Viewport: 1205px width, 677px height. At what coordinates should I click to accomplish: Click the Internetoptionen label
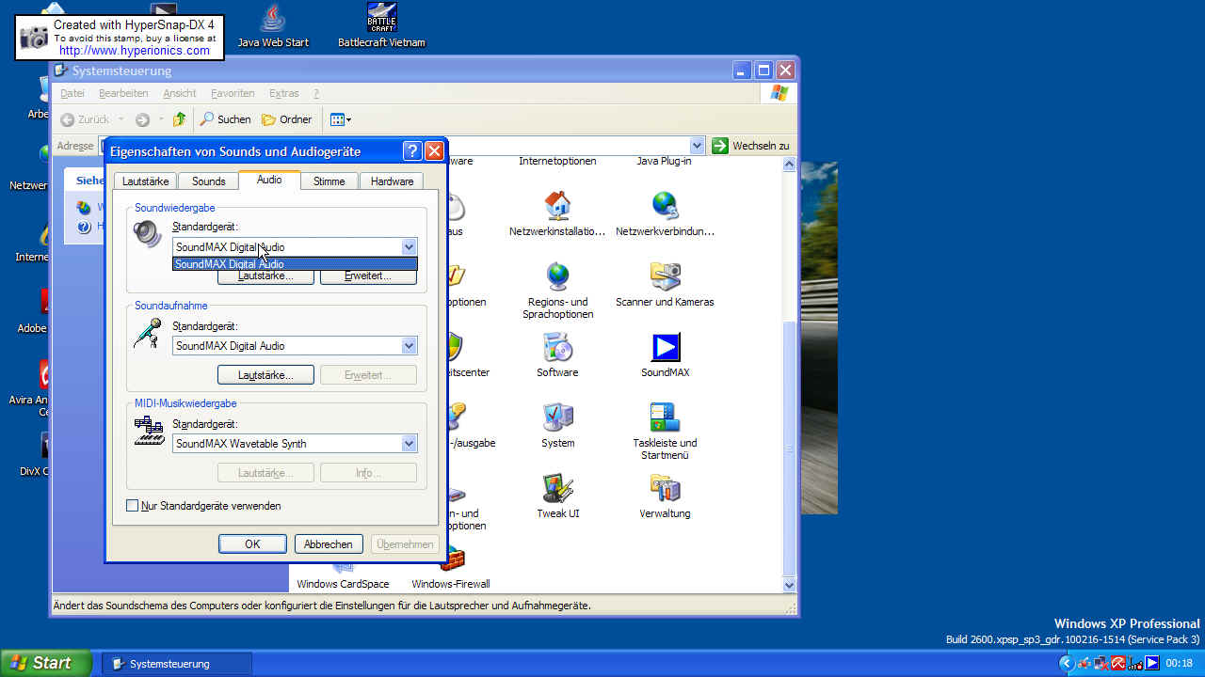tap(557, 161)
